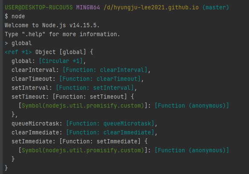Click first Symbol(nodejs.util.promisify.custom) key
The height and width of the screenshot is (174, 249).
click(83, 106)
